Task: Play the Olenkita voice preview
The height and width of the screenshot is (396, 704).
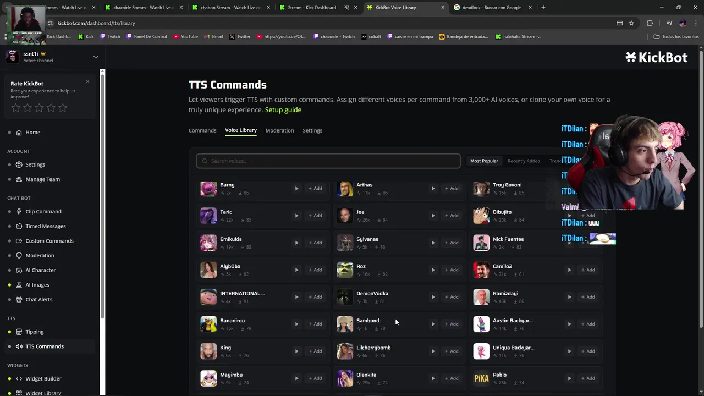Action: click(433, 378)
